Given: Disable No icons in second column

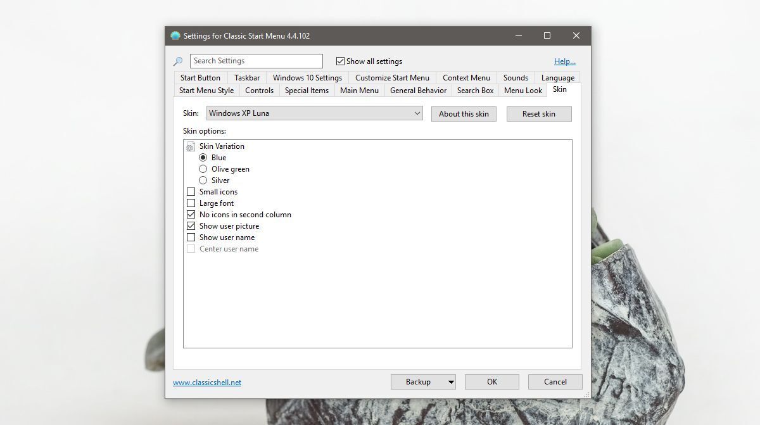Looking at the screenshot, I should pyautogui.click(x=191, y=214).
